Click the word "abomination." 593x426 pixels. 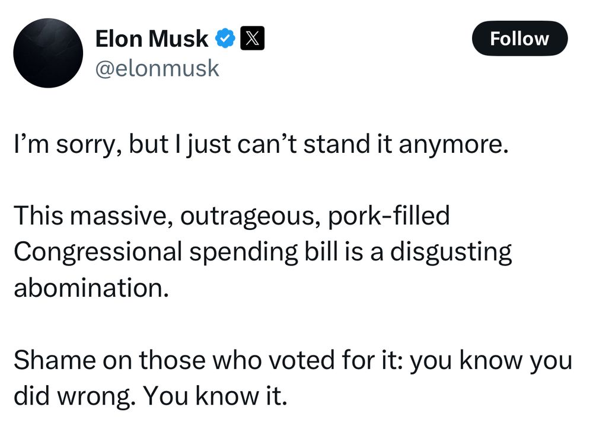click(91, 288)
